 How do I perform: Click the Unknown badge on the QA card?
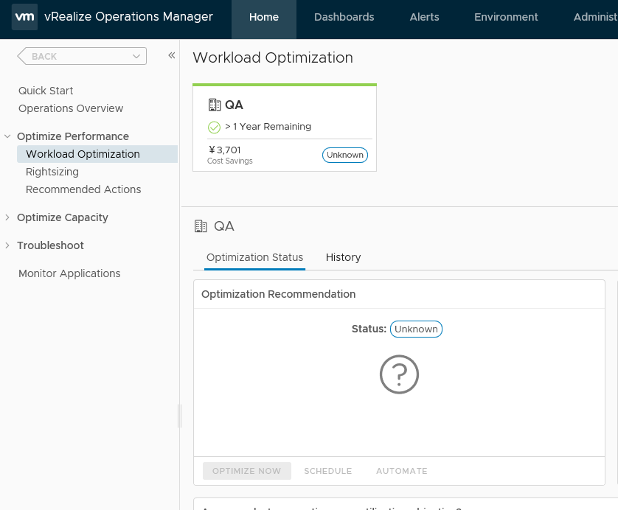point(345,155)
